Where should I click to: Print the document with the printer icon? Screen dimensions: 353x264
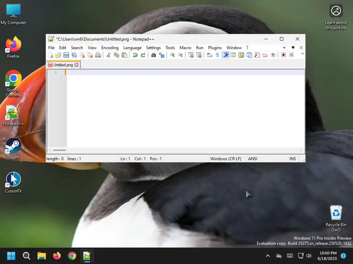point(98,55)
